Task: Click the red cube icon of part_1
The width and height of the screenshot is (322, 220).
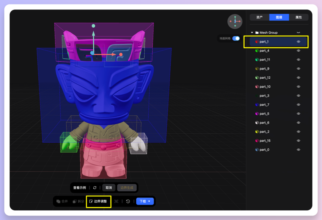Action: pyautogui.click(x=257, y=42)
